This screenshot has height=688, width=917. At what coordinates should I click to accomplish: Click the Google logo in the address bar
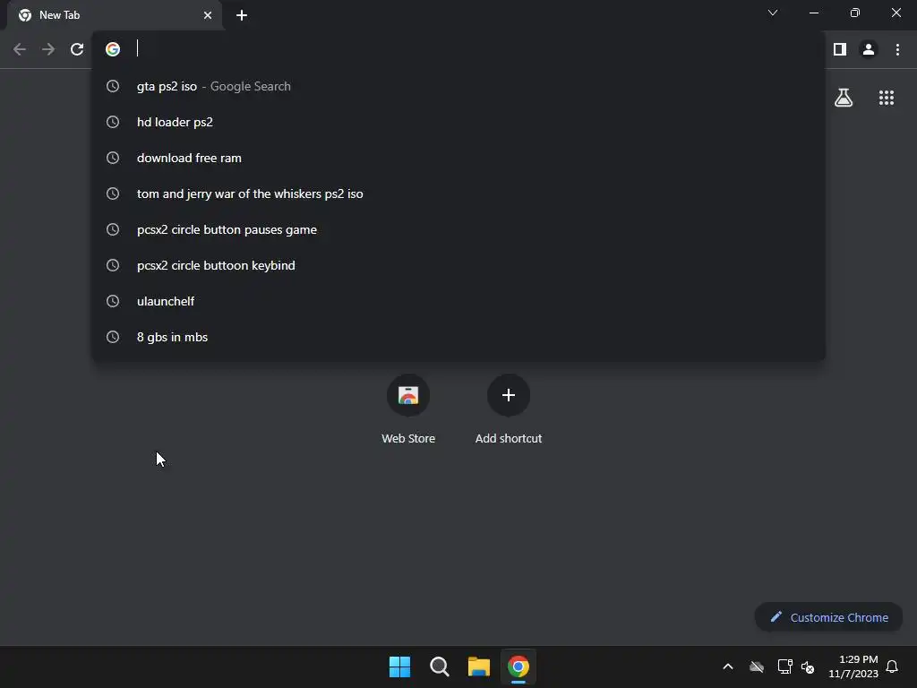113,49
